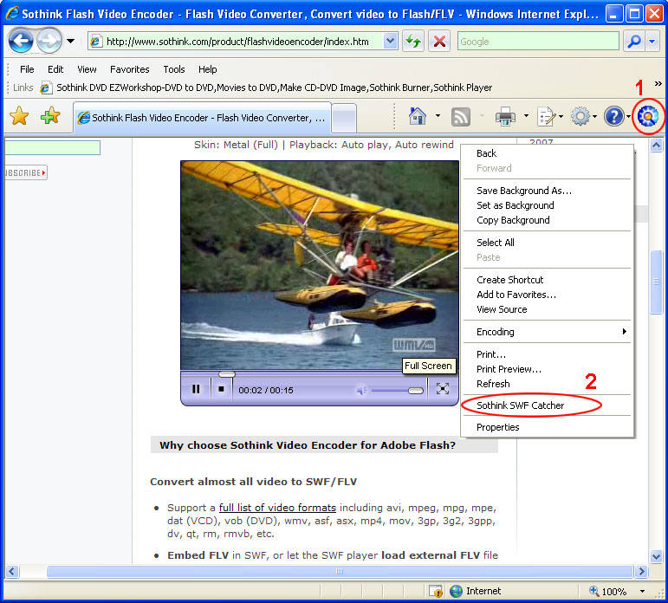Image resolution: width=668 pixels, height=603 pixels.
Task: Expand the address bar URL dropdown
Action: click(x=390, y=42)
